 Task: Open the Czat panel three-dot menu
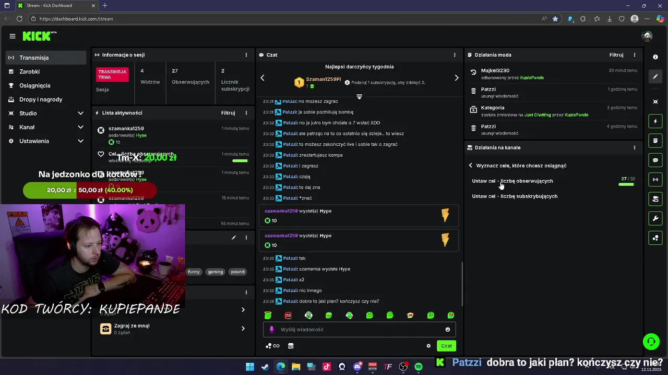click(x=455, y=55)
